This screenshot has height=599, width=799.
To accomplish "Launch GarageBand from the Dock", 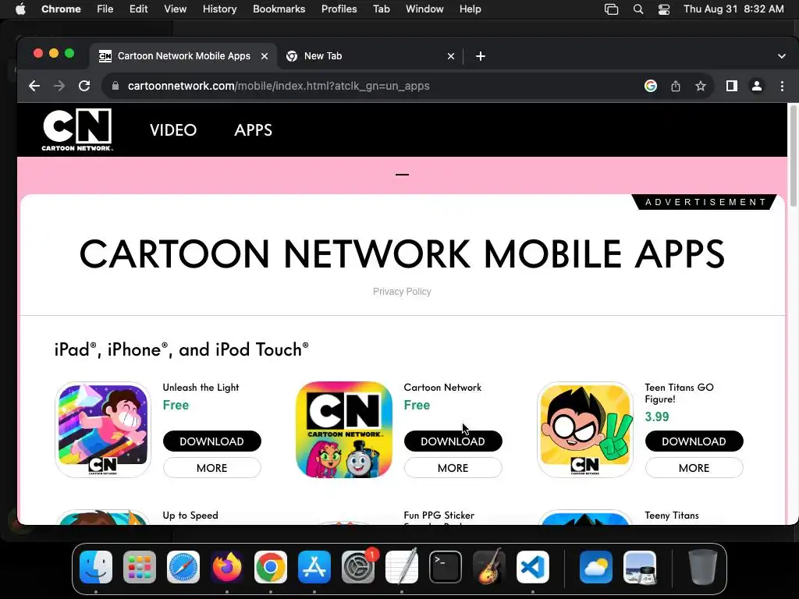I will click(x=489, y=567).
